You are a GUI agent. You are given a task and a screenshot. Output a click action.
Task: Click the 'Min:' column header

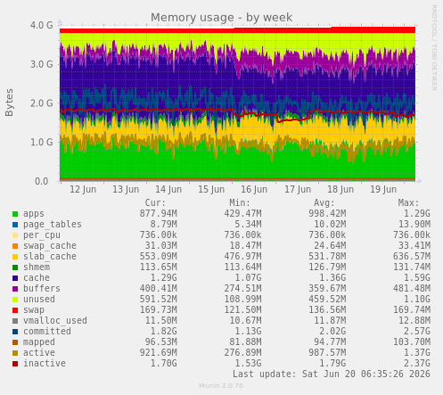pos(240,203)
